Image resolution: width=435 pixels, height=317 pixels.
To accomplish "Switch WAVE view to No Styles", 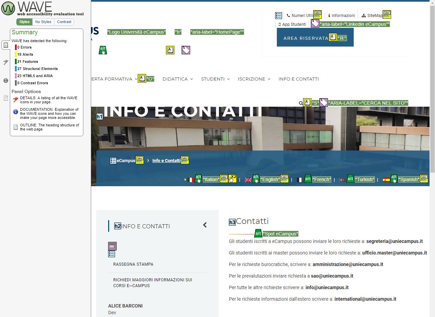I will 43,22.
